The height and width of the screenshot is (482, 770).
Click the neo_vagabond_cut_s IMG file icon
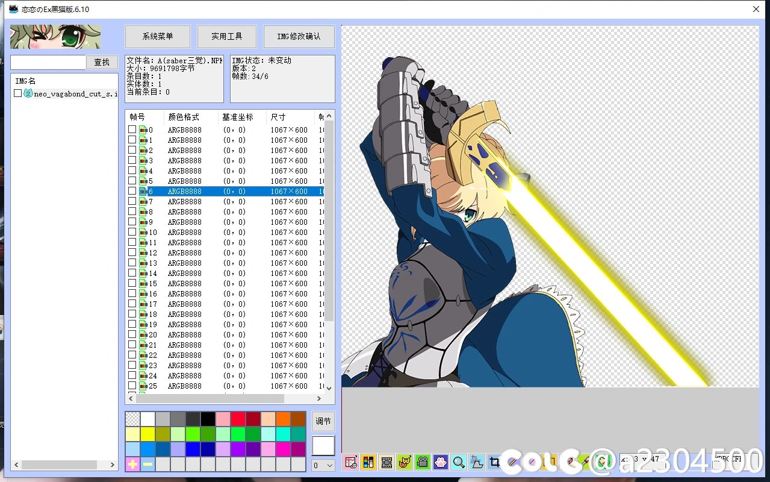point(28,93)
